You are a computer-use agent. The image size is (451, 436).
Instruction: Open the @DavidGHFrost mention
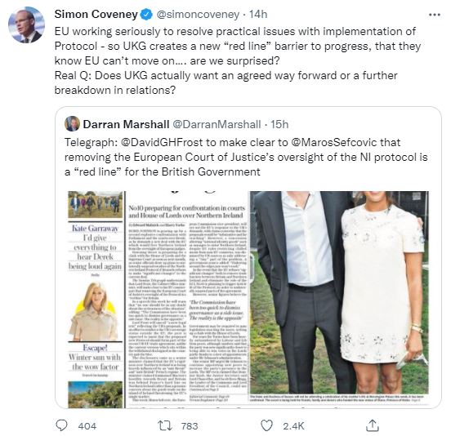point(163,142)
